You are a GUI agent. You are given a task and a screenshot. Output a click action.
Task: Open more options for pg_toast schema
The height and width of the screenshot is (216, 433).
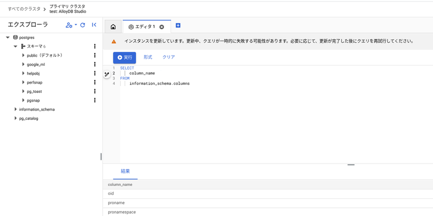point(95,91)
